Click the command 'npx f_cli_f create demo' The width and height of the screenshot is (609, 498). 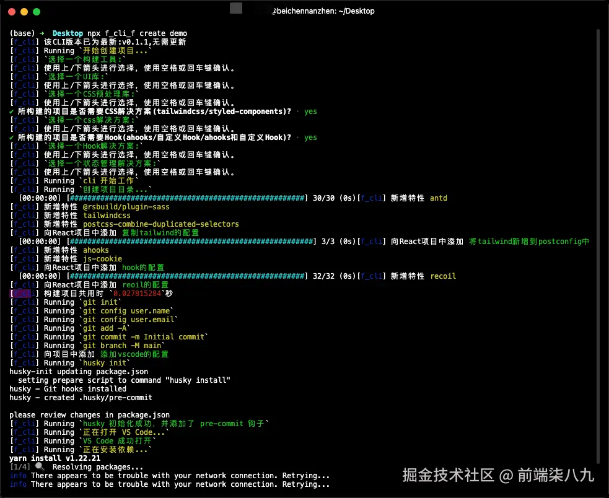click(x=137, y=33)
